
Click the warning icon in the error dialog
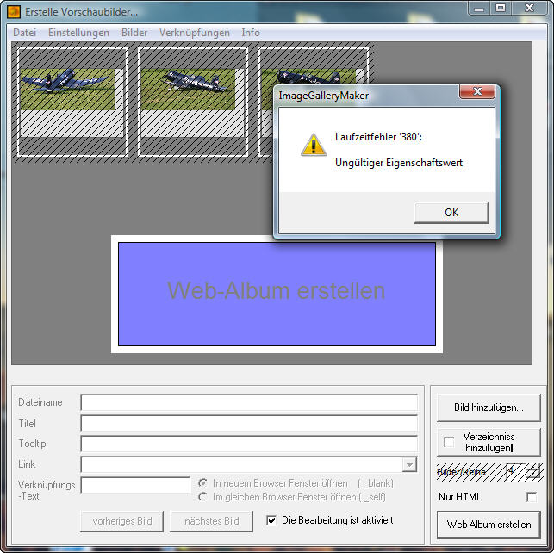313,143
